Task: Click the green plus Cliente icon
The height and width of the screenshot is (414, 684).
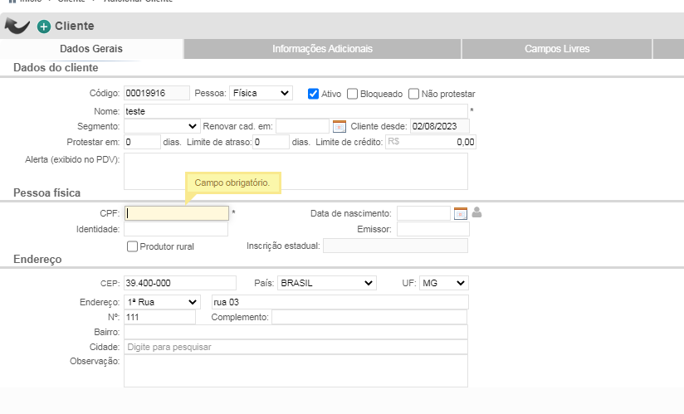Action: (44, 27)
